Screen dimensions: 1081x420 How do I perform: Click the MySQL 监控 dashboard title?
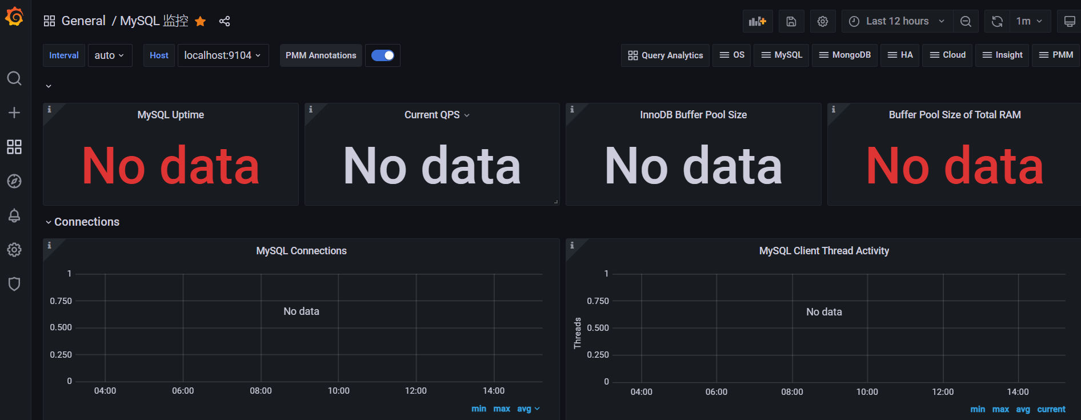point(154,21)
